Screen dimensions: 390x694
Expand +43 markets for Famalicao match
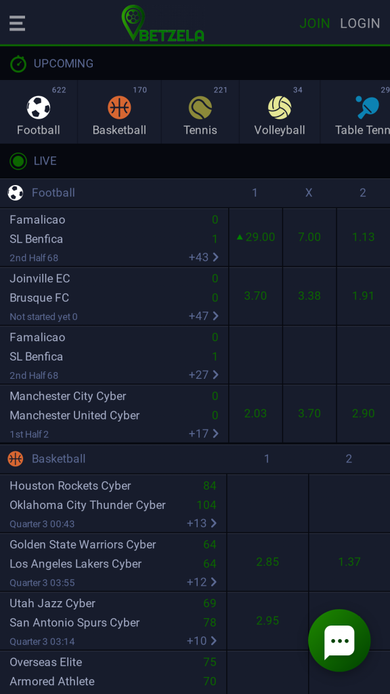[x=203, y=257]
